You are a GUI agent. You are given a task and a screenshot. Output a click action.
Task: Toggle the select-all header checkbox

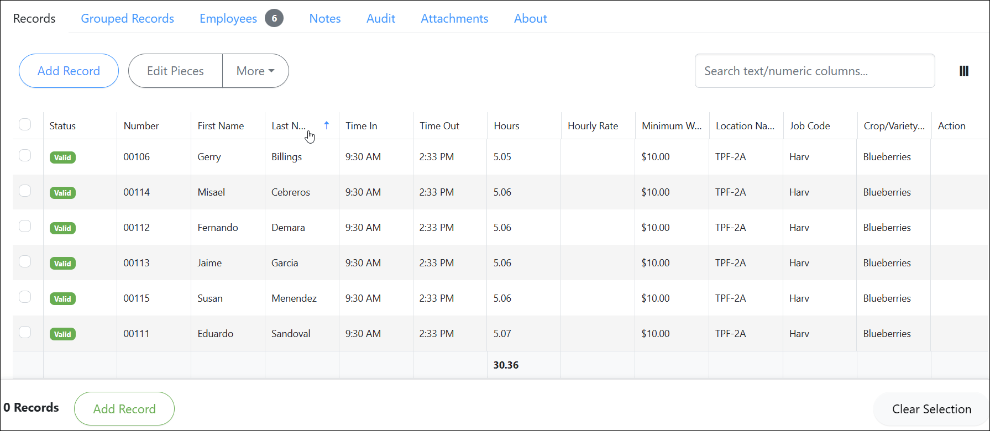pos(25,124)
